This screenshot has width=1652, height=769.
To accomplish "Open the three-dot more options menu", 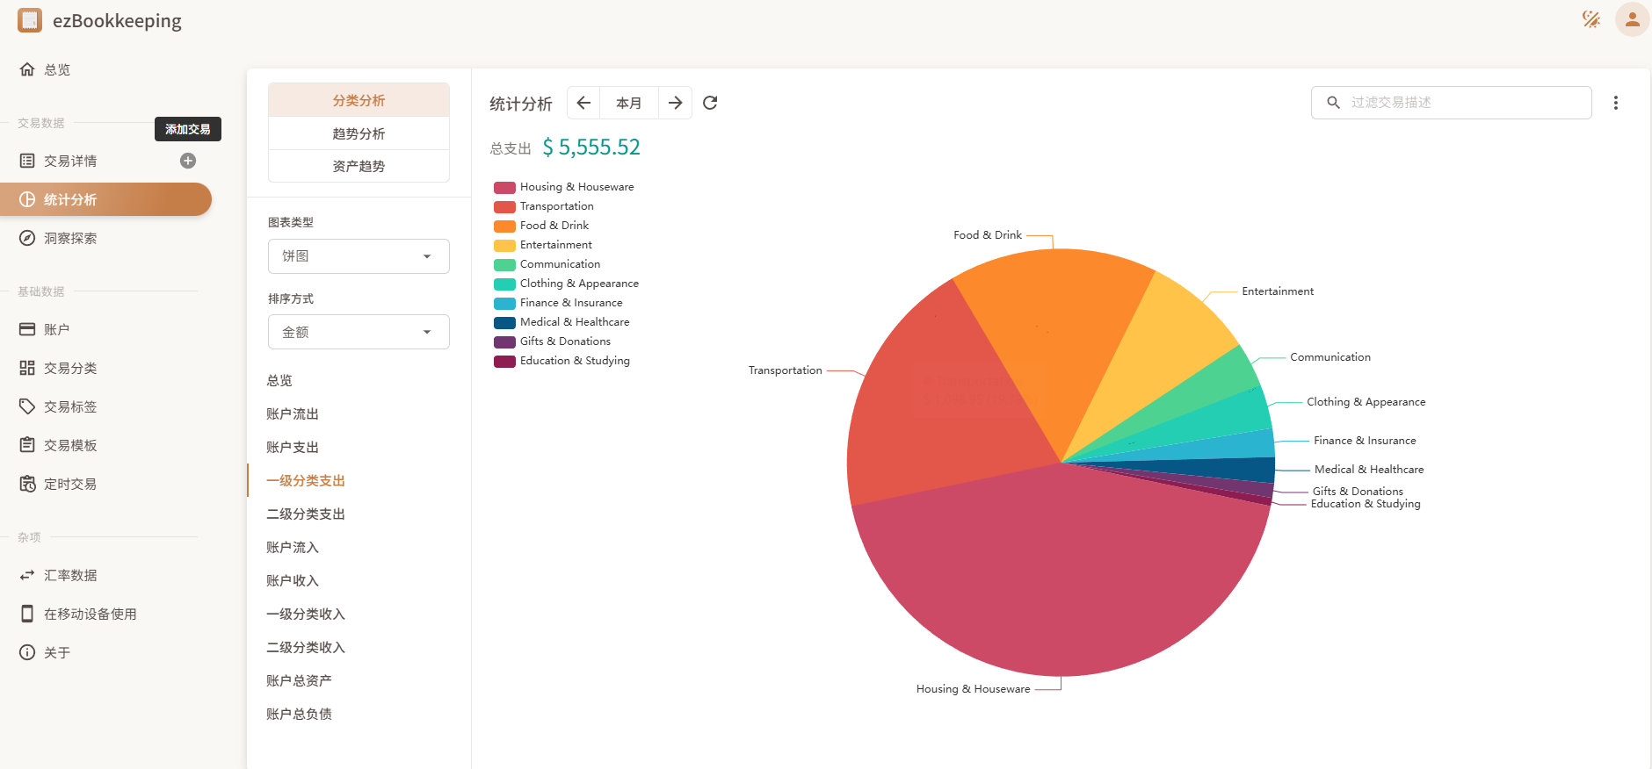I will click(1615, 103).
